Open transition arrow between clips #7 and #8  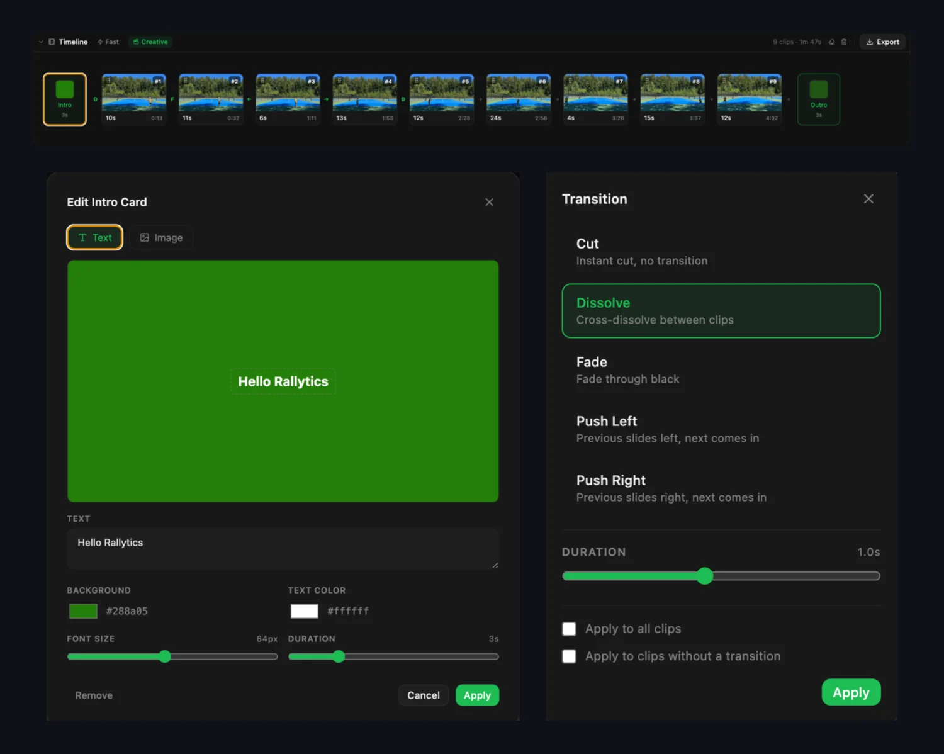(634, 99)
